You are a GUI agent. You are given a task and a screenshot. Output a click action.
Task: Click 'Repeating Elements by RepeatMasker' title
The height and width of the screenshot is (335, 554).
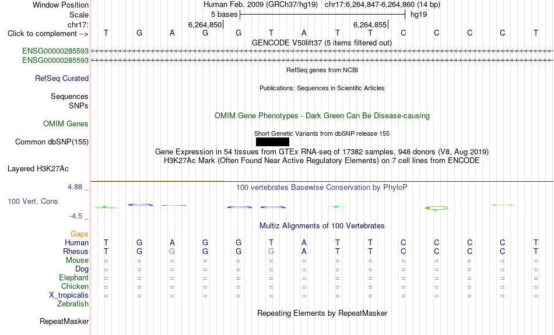pyautogui.click(x=322, y=313)
